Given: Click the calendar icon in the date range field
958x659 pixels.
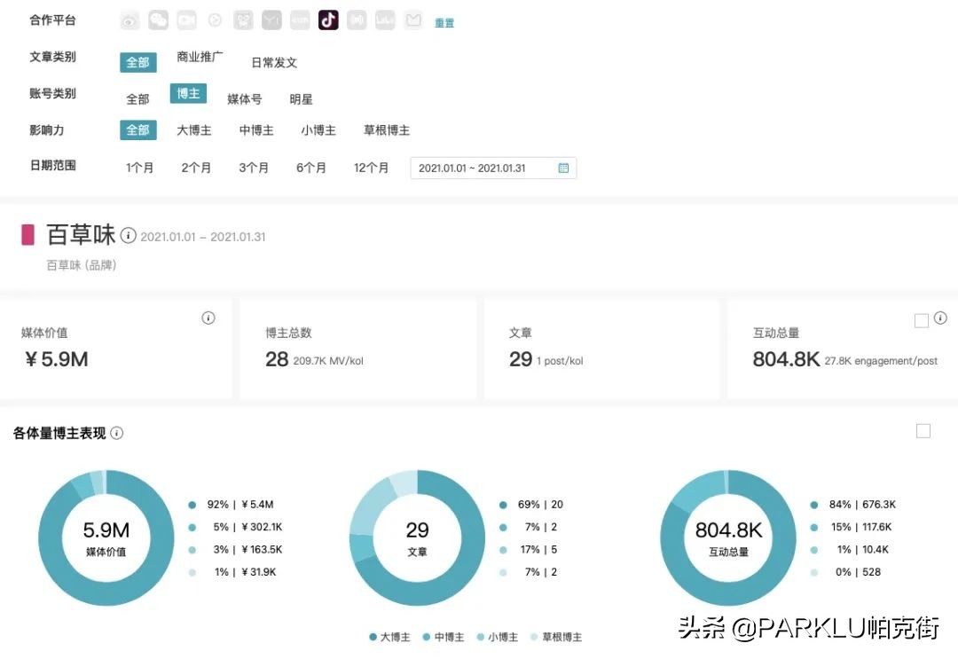Looking at the screenshot, I should [x=563, y=168].
